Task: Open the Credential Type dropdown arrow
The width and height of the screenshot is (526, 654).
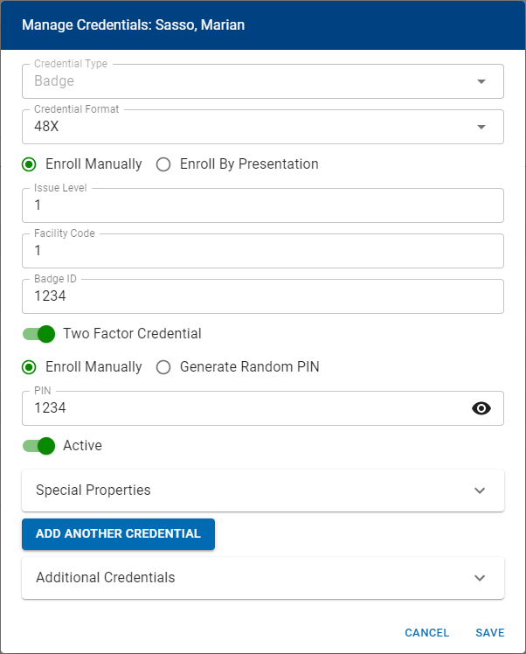Action: pos(481,81)
